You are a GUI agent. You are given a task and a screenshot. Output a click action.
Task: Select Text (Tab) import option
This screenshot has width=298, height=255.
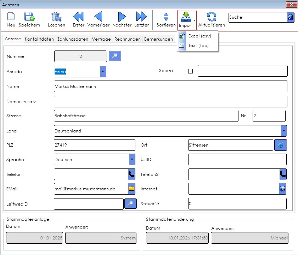coord(197,46)
